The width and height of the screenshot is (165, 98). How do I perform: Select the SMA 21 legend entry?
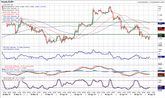click(11, 8)
